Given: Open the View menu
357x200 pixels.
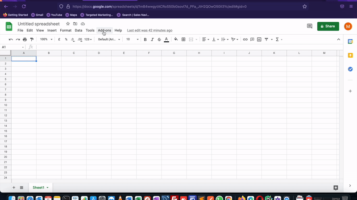Looking at the screenshot, I should (40, 30).
